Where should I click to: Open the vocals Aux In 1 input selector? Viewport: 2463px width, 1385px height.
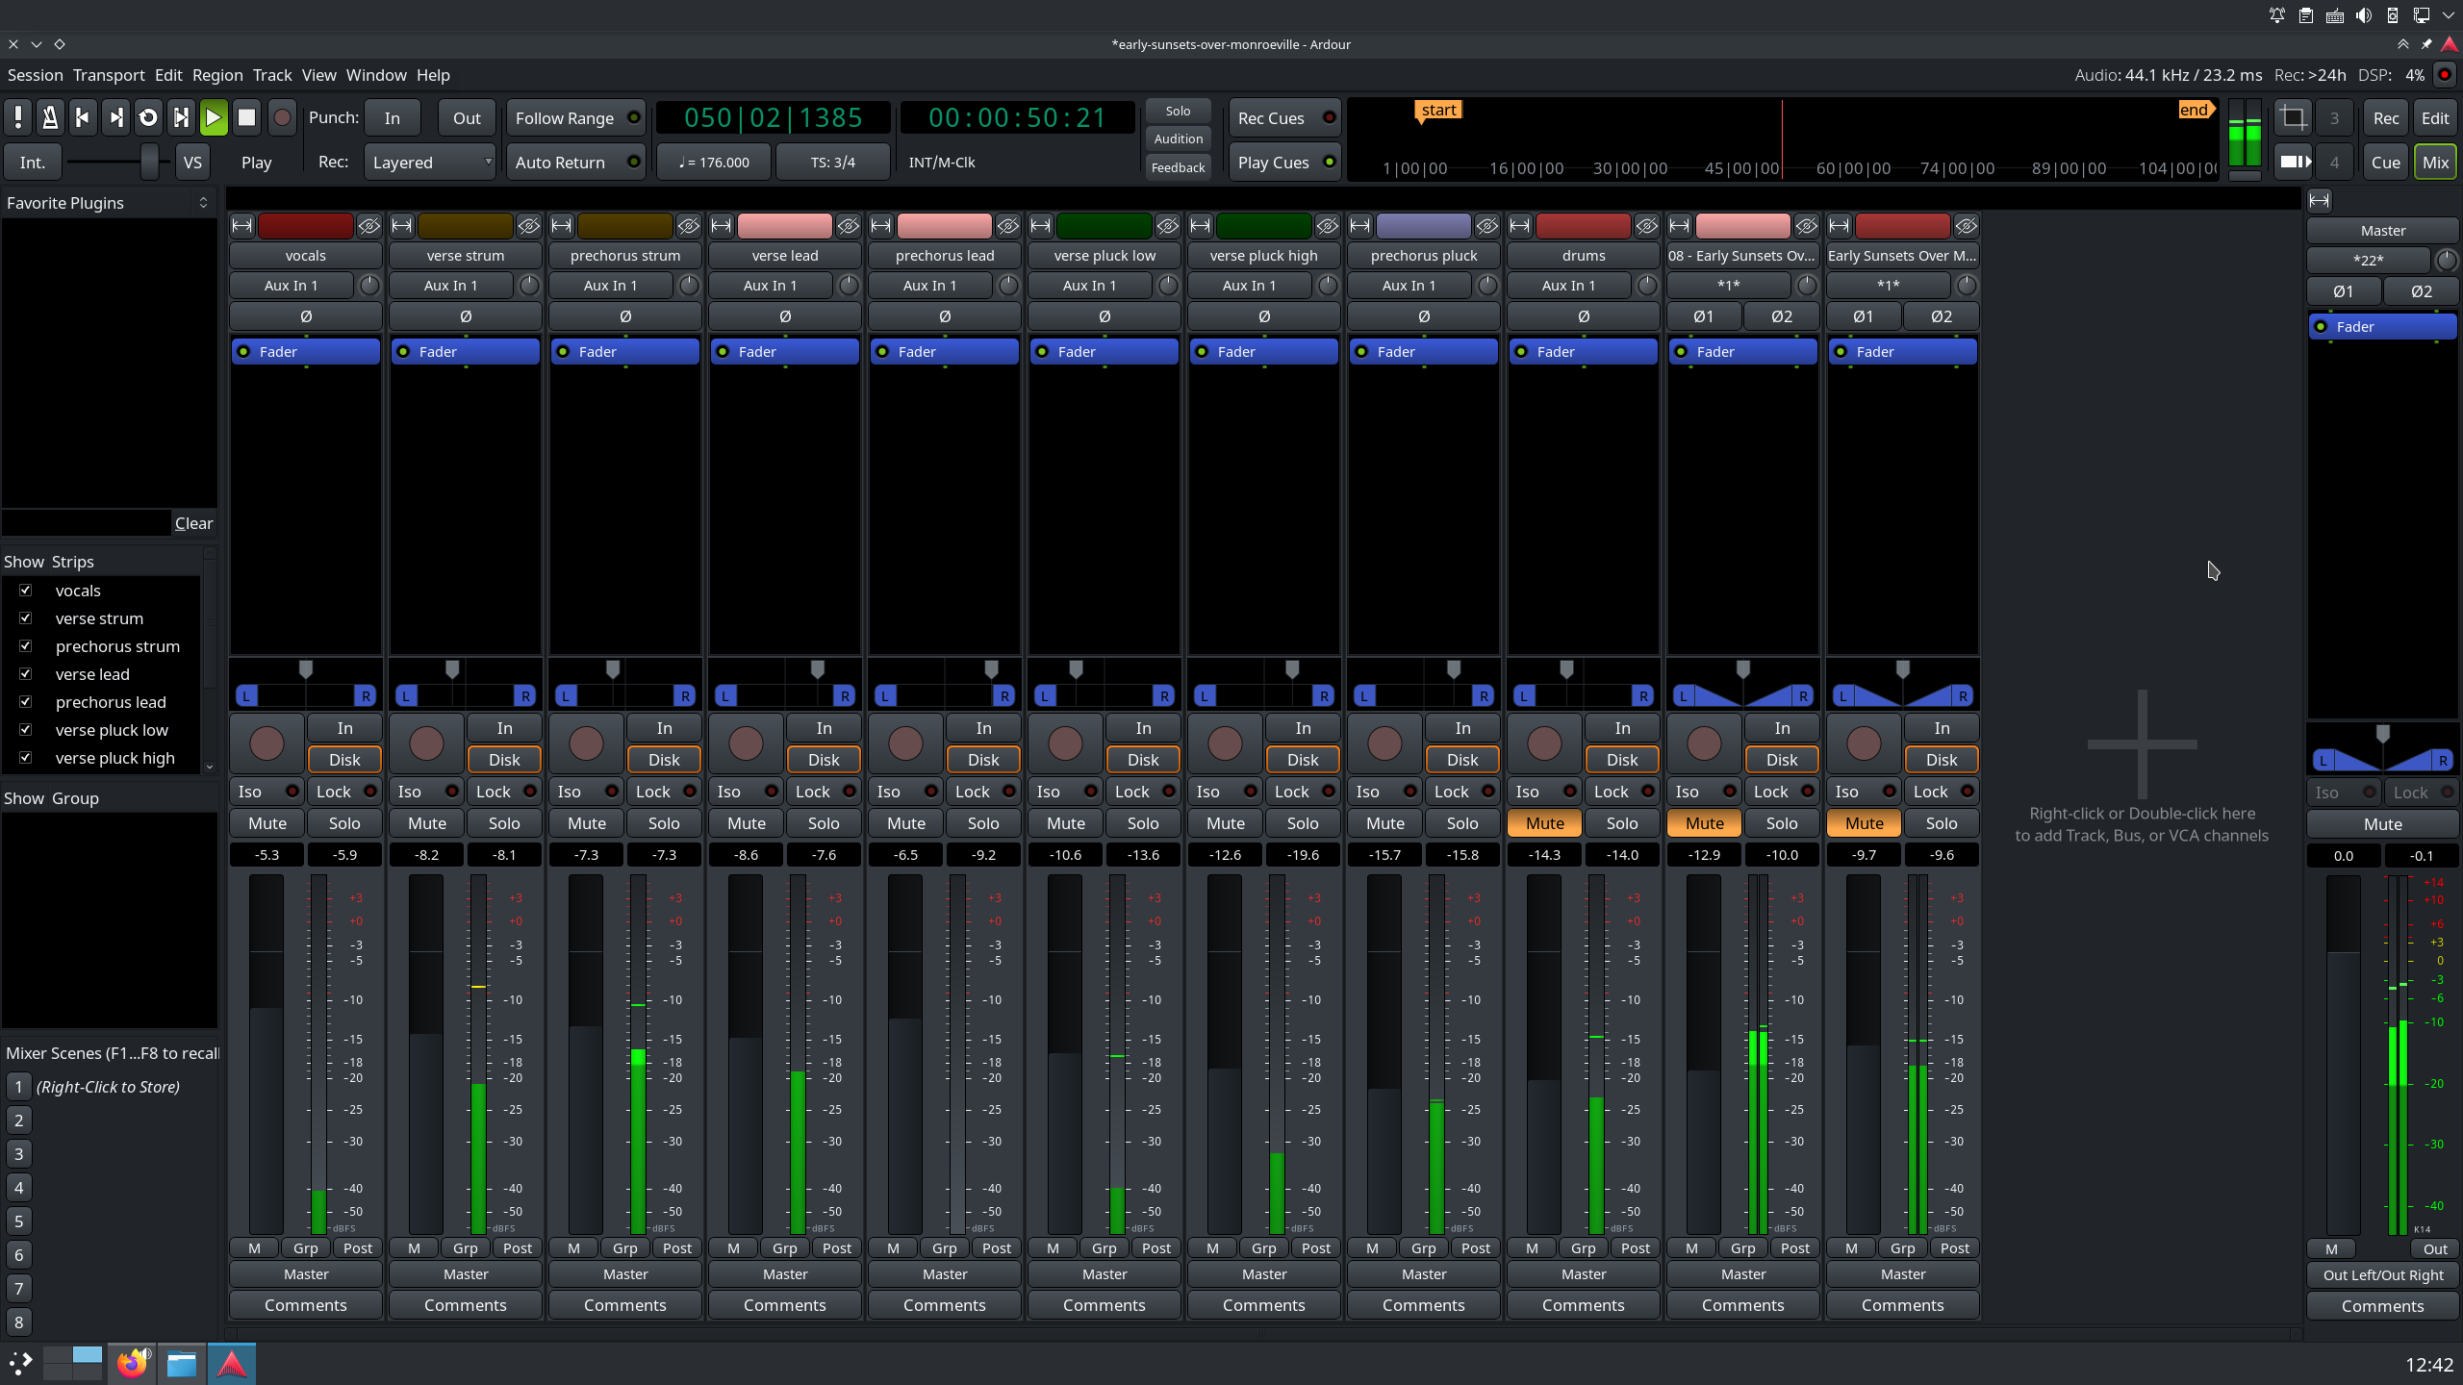coord(292,286)
